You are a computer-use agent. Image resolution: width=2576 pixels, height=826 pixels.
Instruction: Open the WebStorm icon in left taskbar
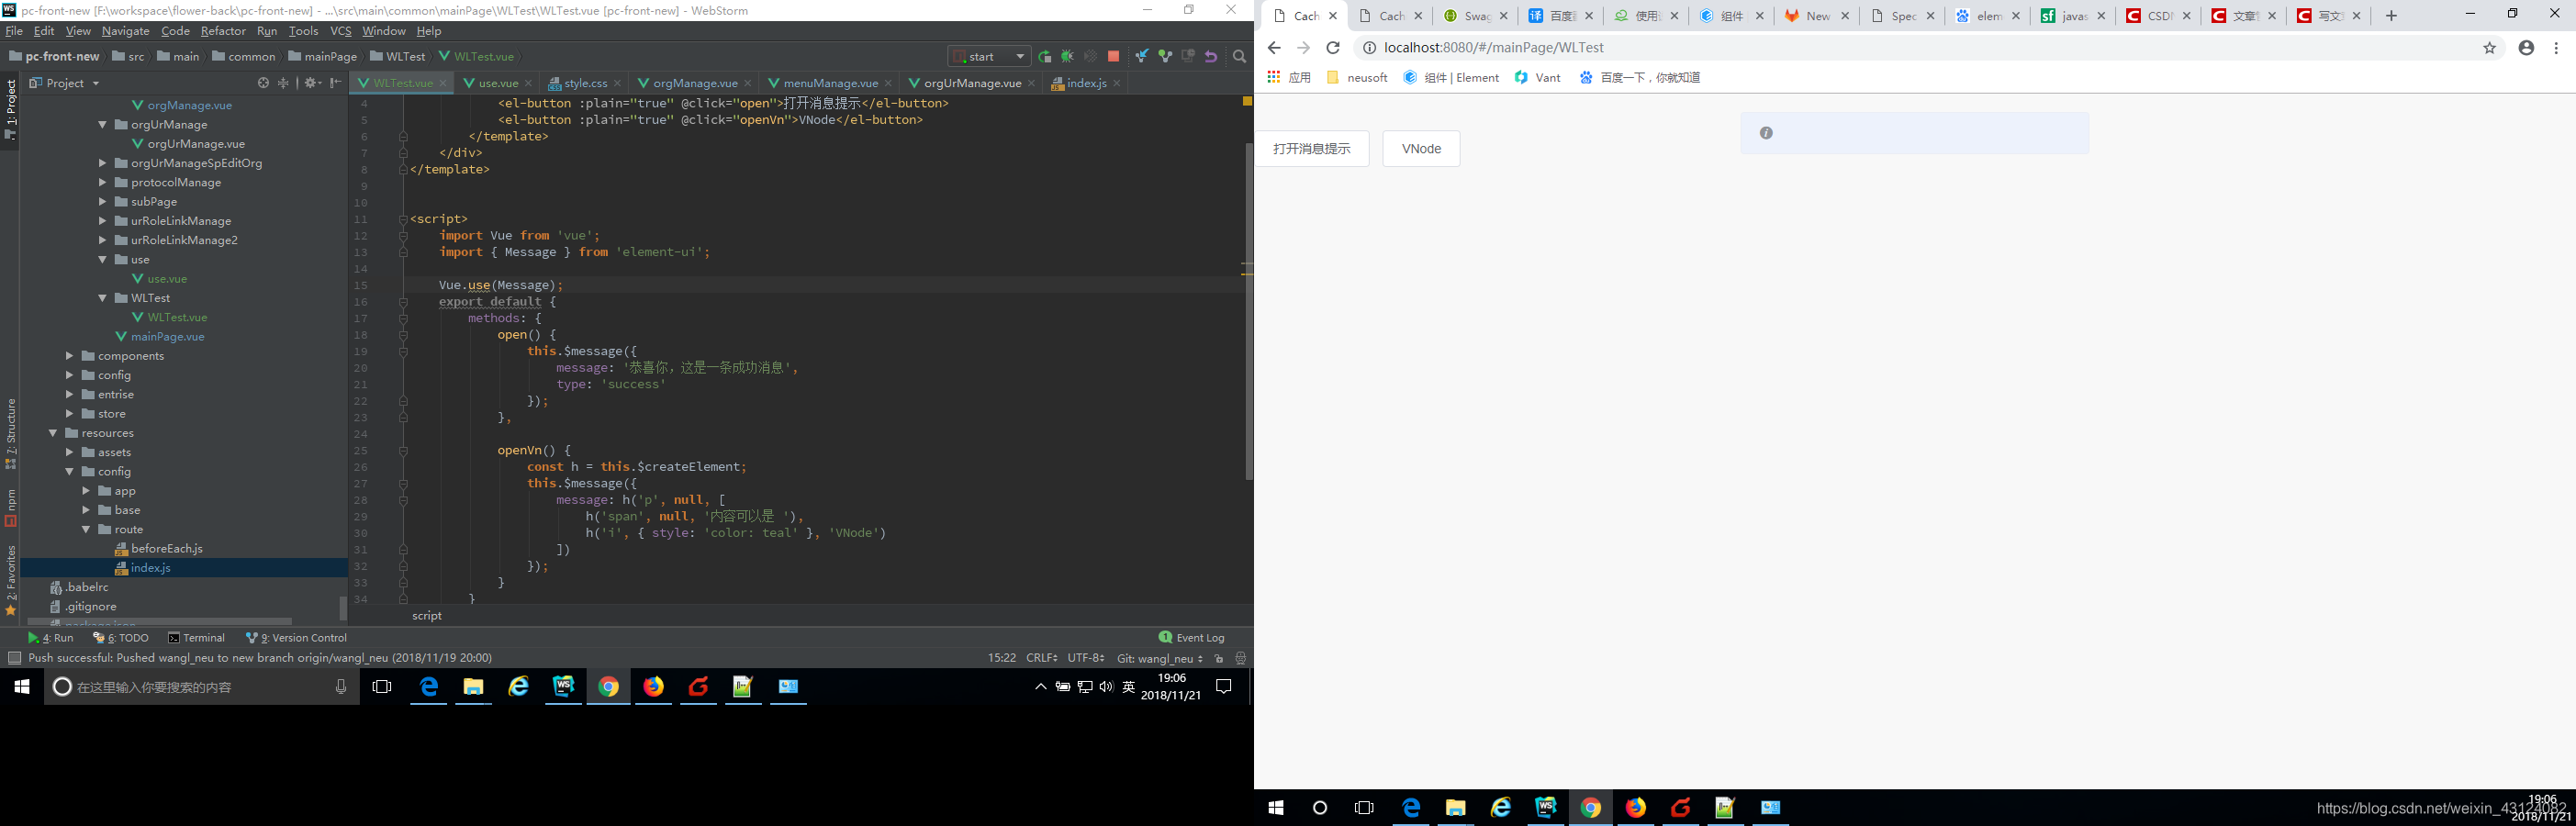[x=564, y=686]
